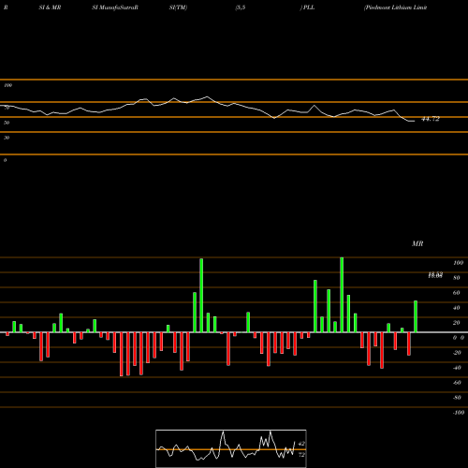Click the RSI axis label 0 on left
Viewport: 468px width, 468px height.
point(5,160)
